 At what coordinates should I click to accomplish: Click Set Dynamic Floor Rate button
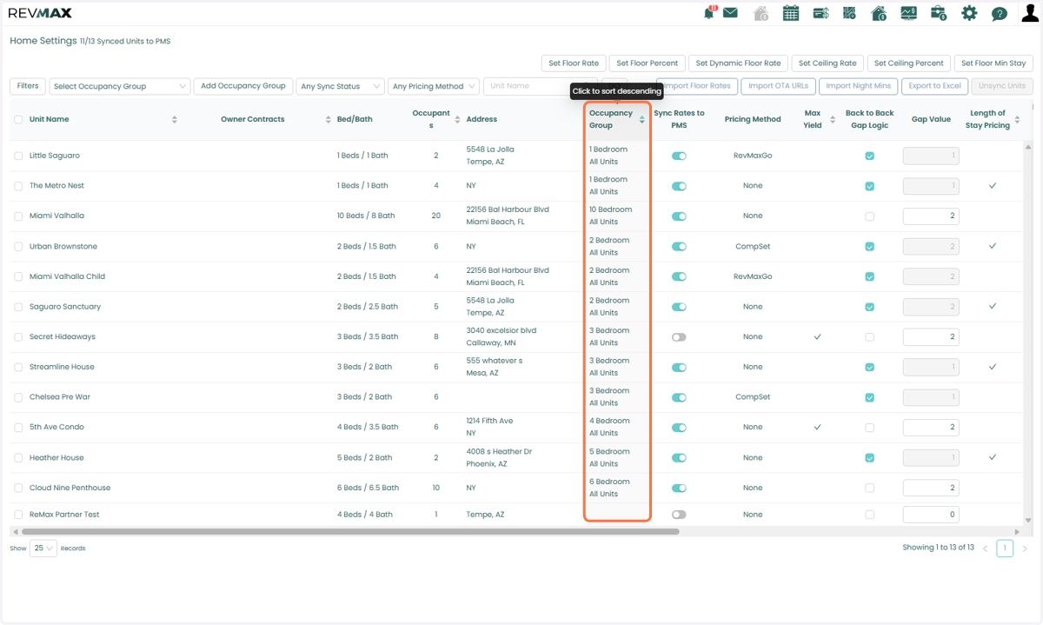coord(738,63)
